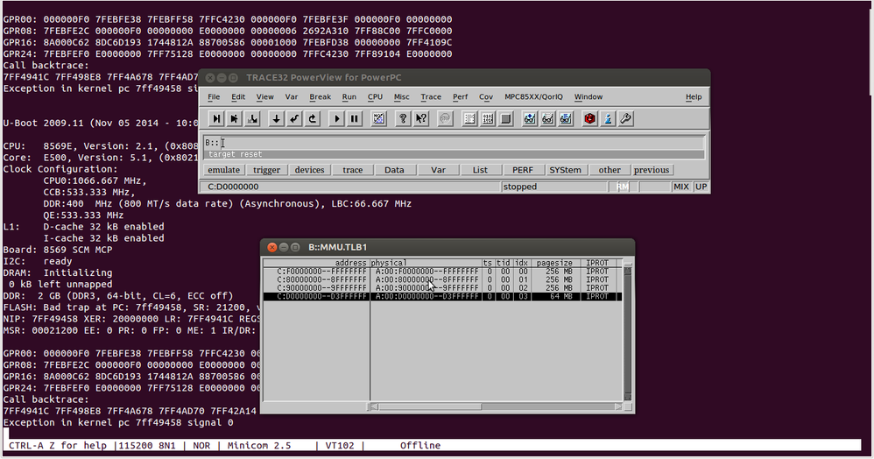The height and width of the screenshot is (459, 874).
Task: Open the source List window icon
Action: point(469,118)
